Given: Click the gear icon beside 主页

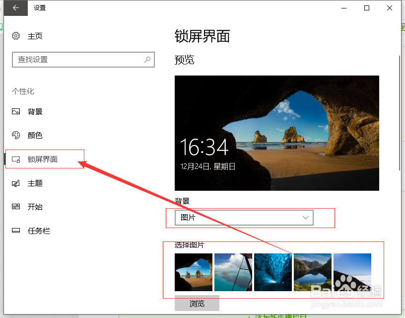Looking at the screenshot, I should tap(15, 36).
